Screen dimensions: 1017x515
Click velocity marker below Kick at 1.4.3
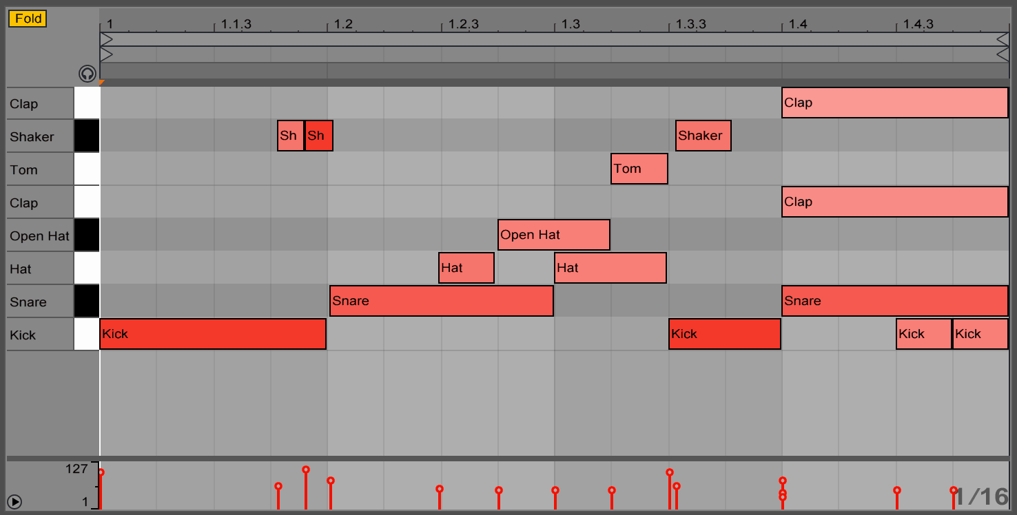coord(897,490)
